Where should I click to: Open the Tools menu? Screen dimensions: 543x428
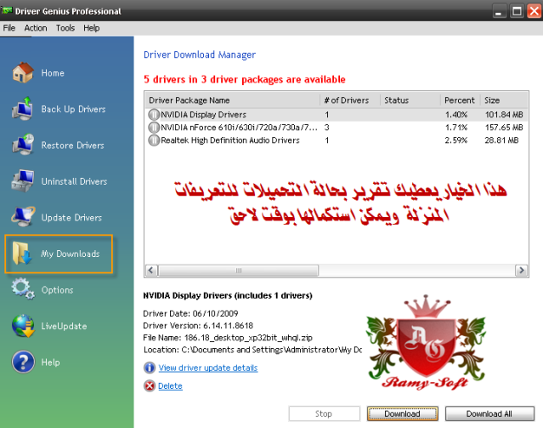(x=65, y=28)
